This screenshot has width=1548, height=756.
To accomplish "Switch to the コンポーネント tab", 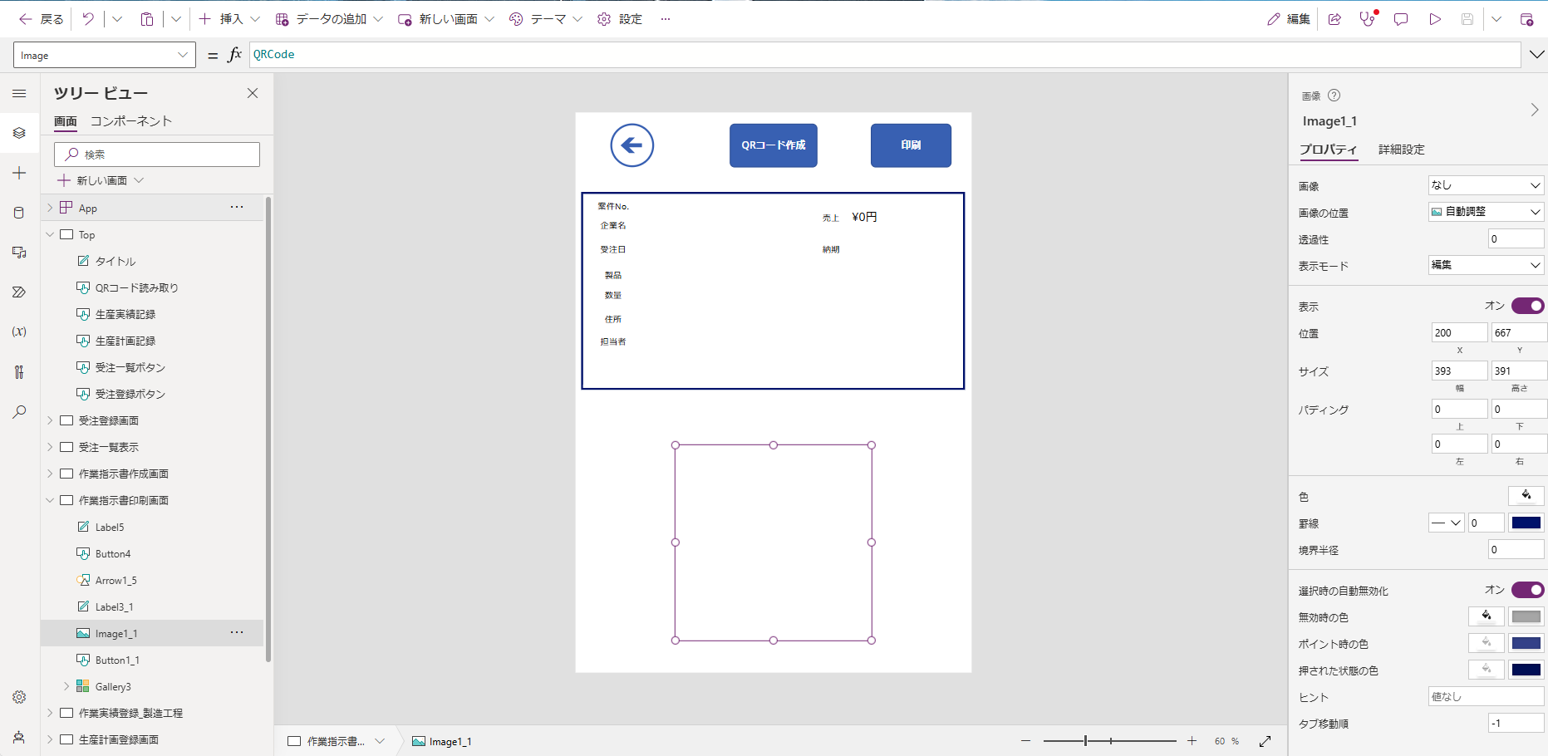I will (x=131, y=121).
